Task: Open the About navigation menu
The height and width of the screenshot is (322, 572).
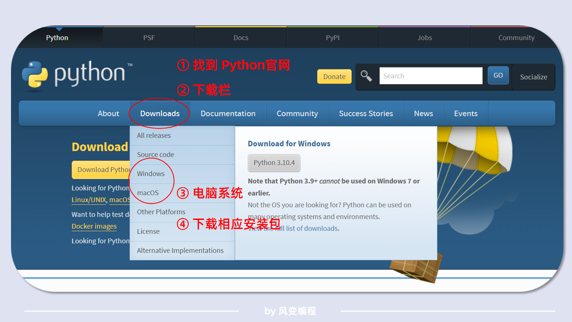Action: [108, 114]
